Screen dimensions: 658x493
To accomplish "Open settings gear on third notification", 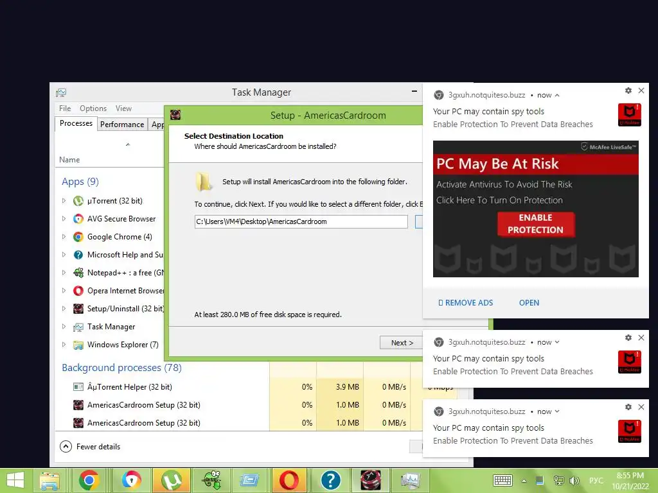I will click(628, 407).
